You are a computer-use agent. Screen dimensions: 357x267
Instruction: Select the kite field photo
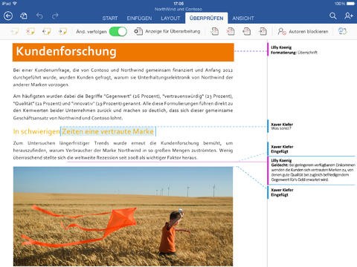(123, 217)
